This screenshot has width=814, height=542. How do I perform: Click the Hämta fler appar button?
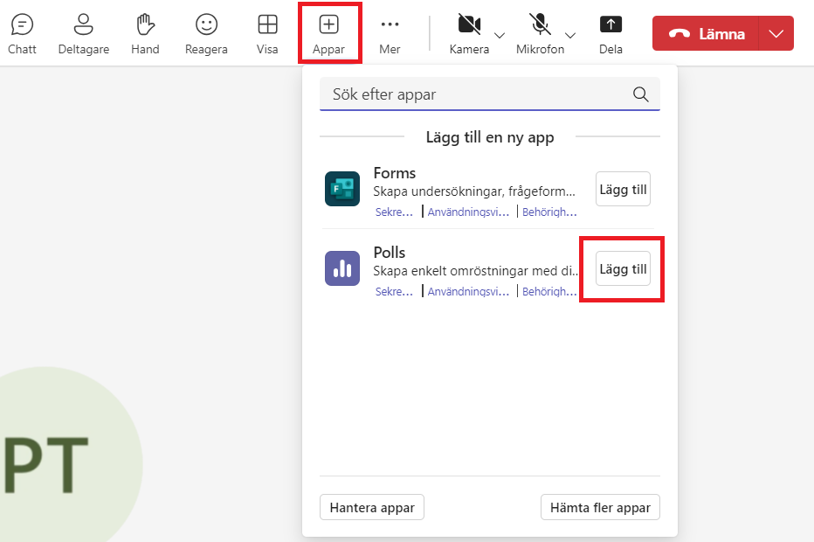[x=600, y=507]
